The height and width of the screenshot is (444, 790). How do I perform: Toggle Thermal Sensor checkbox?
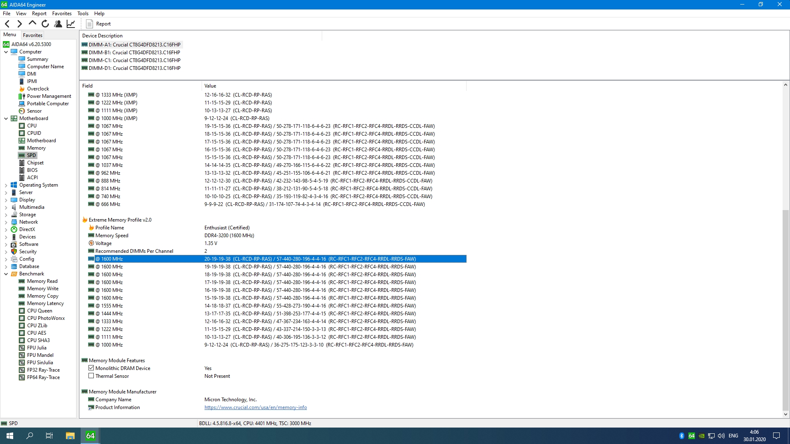(91, 376)
